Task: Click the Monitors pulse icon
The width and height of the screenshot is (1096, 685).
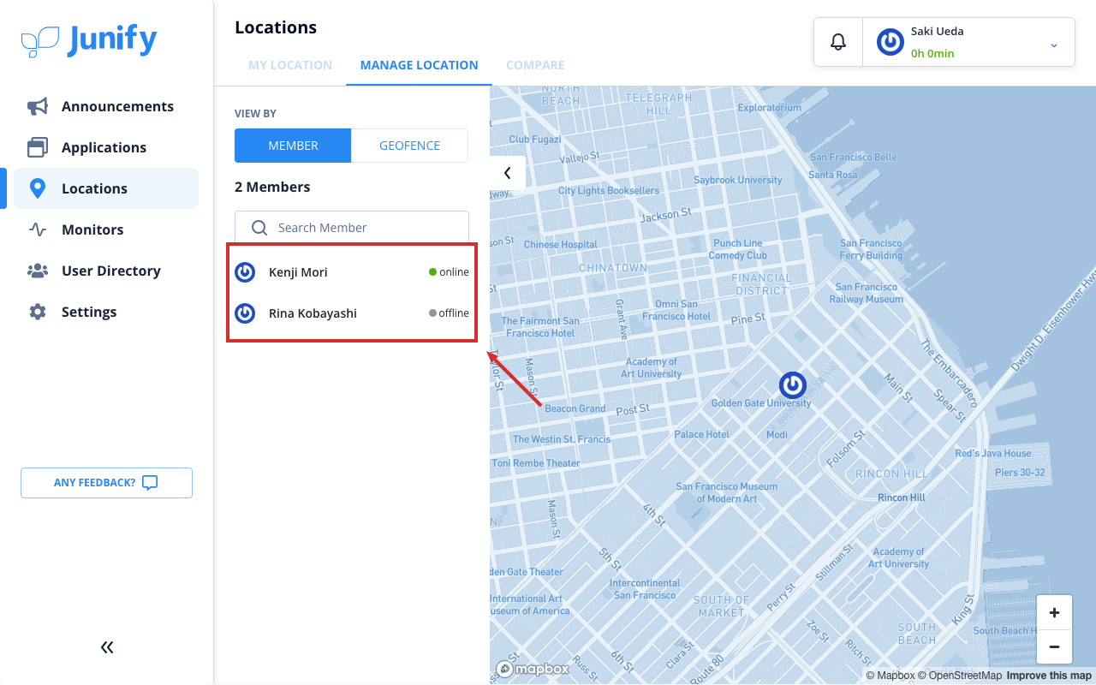Action: [x=38, y=229]
